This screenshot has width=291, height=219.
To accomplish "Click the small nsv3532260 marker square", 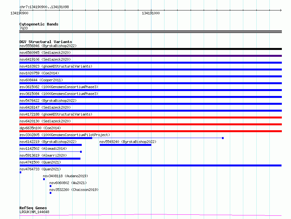I will click(50, 193).
